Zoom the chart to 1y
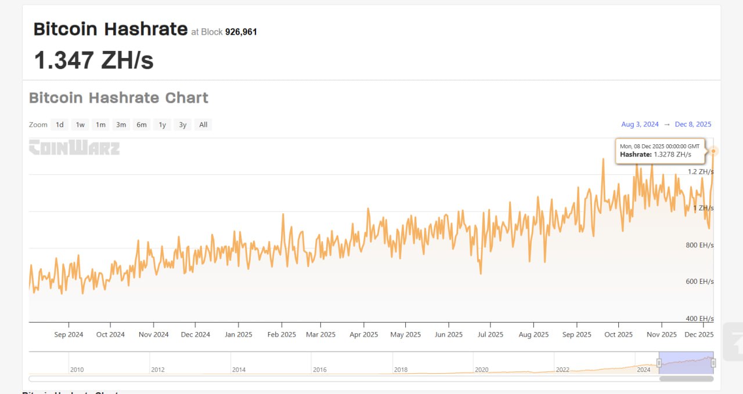743x394 pixels. coord(162,125)
